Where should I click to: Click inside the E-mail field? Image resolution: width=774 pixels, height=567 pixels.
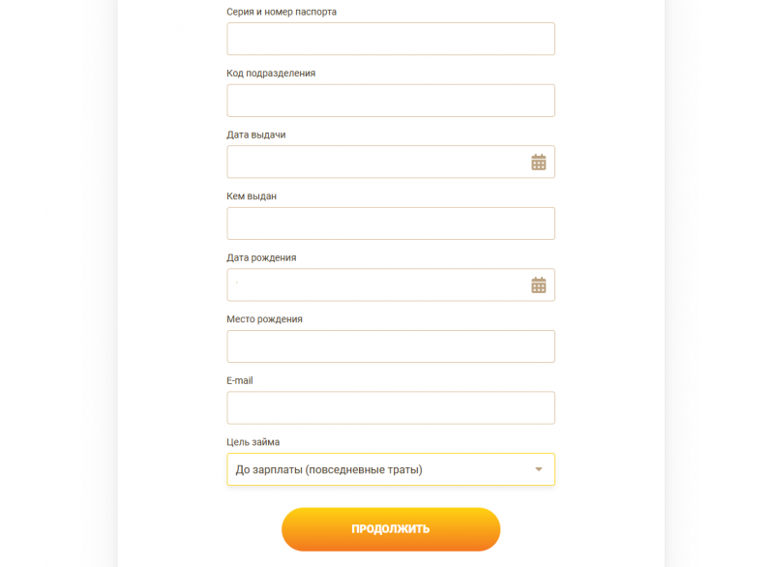point(390,408)
